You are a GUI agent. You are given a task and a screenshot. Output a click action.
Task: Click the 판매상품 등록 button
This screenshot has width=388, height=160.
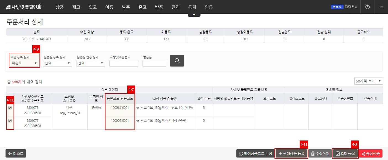pos(291,153)
